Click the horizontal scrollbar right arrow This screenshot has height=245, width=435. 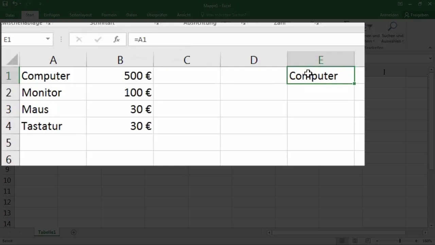click(x=425, y=233)
